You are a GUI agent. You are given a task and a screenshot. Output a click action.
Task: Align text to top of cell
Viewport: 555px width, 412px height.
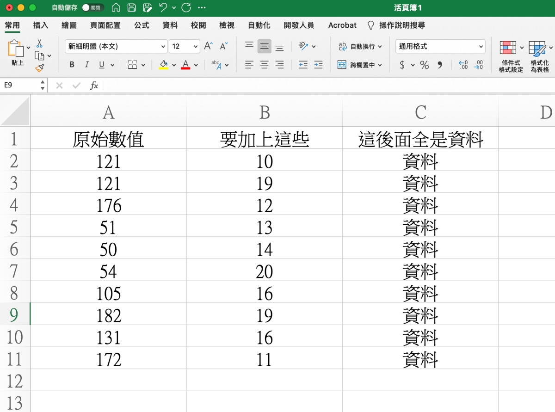point(249,46)
